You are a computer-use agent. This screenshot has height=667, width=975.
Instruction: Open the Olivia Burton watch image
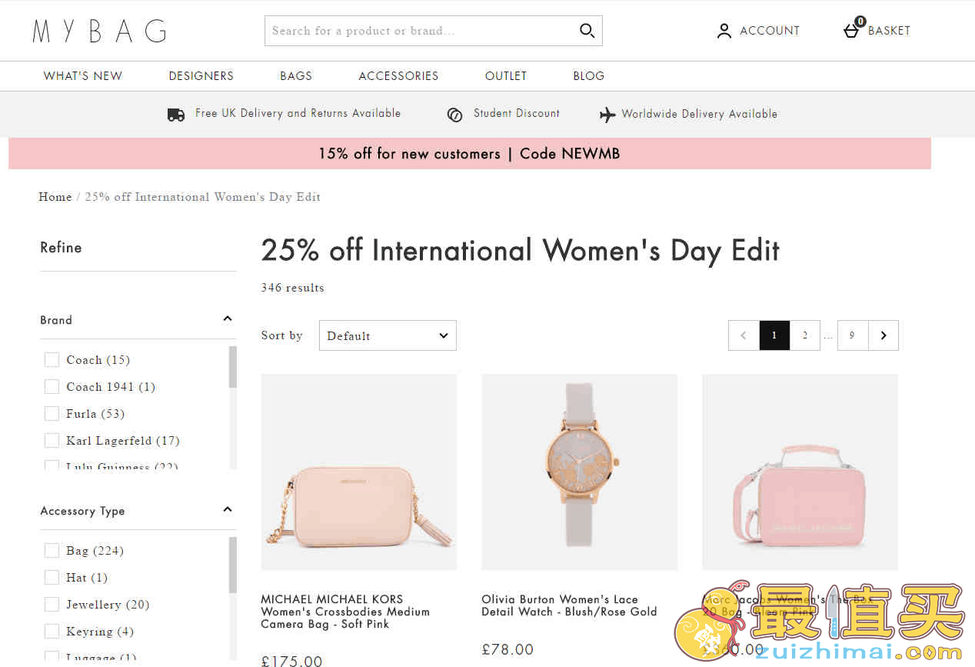click(580, 472)
